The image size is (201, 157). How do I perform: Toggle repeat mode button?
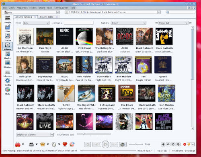click(163, 145)
